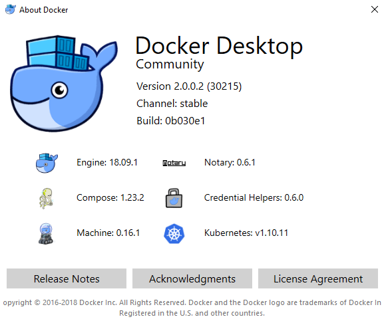Open the Release Notes
The width and height of the screenshot is (384, 323).
[67, 278]
